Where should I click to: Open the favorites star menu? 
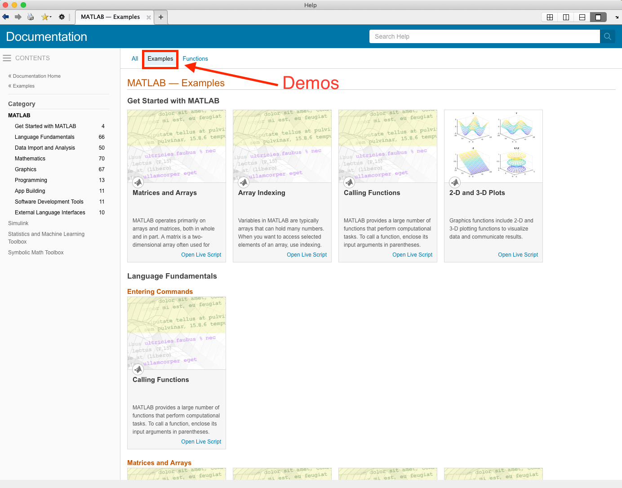46,17
